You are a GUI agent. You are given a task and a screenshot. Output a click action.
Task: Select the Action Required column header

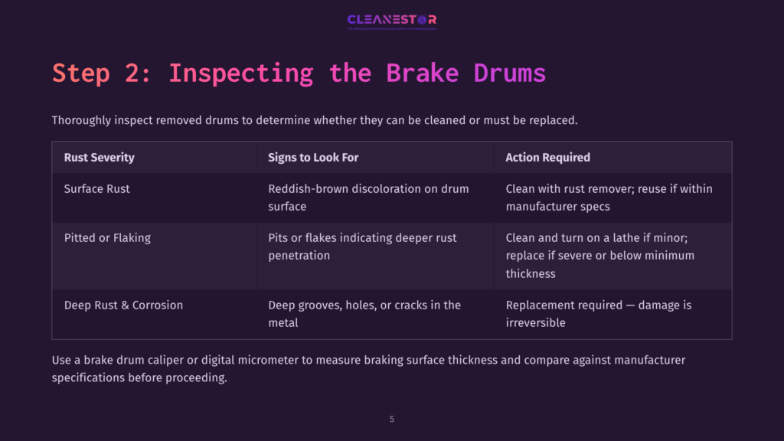(x=547, y=158)
